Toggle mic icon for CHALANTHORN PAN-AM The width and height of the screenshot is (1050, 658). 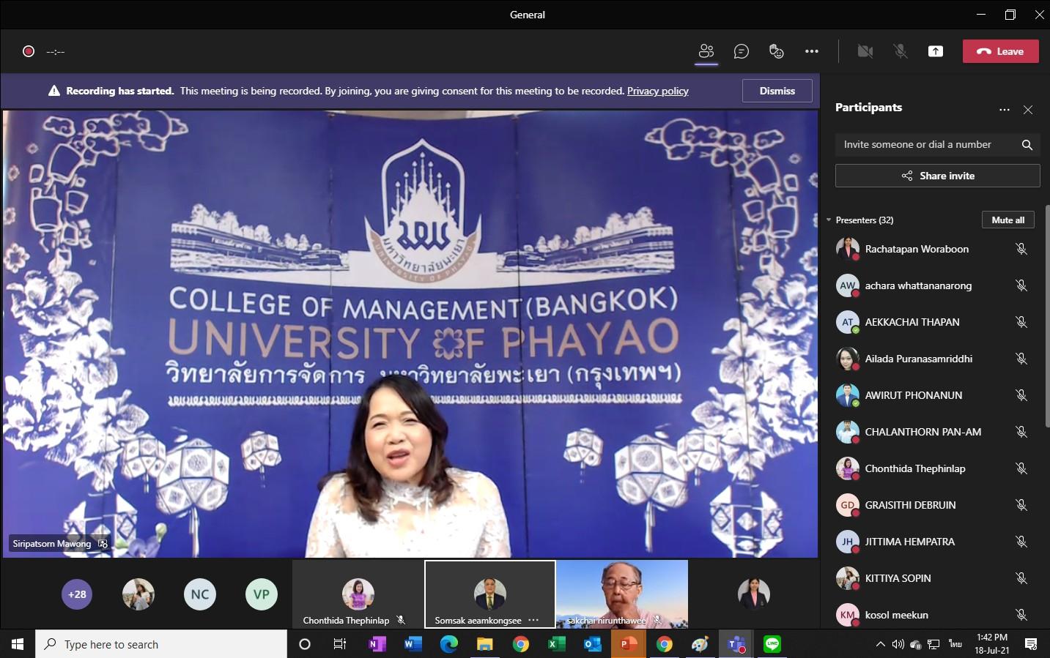[x=1021, y=432]
